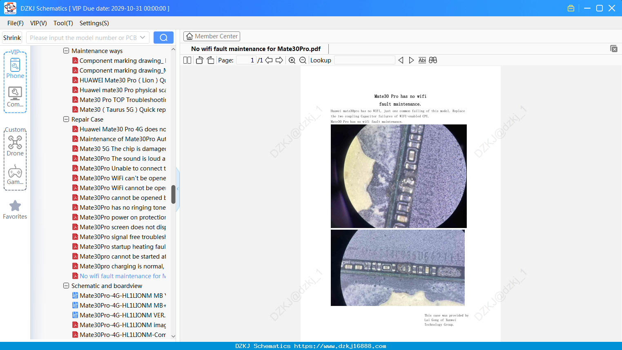Collapse the Schematic and boardview tree group

pos(66,286)
